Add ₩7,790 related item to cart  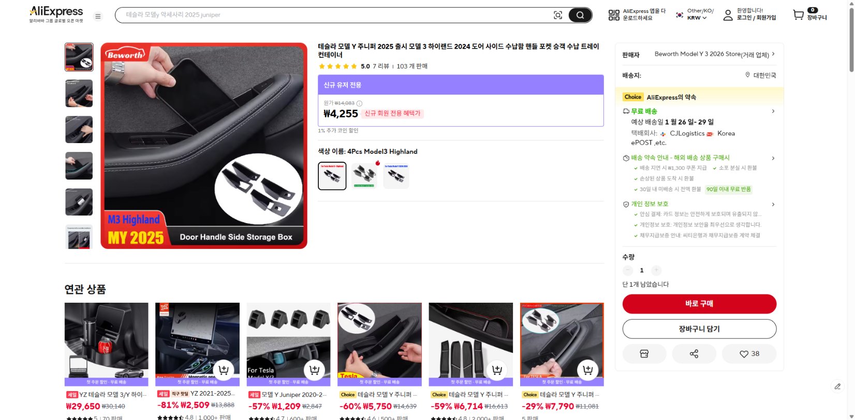point(587,370)
